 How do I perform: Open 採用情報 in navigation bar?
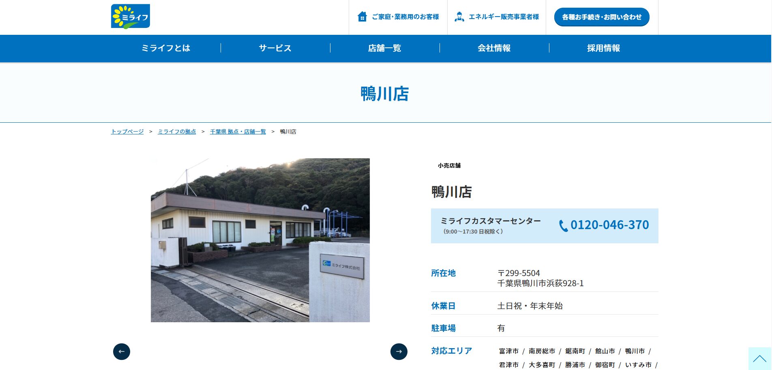coord(603,48)
